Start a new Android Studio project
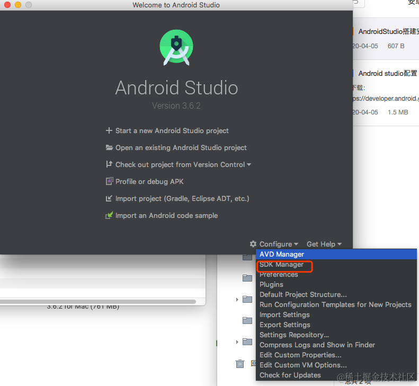 (x=172, y=130)
